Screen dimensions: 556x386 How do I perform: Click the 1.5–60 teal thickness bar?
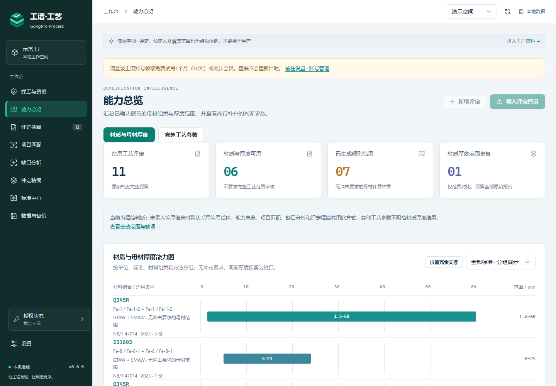[x=342, y=317]
